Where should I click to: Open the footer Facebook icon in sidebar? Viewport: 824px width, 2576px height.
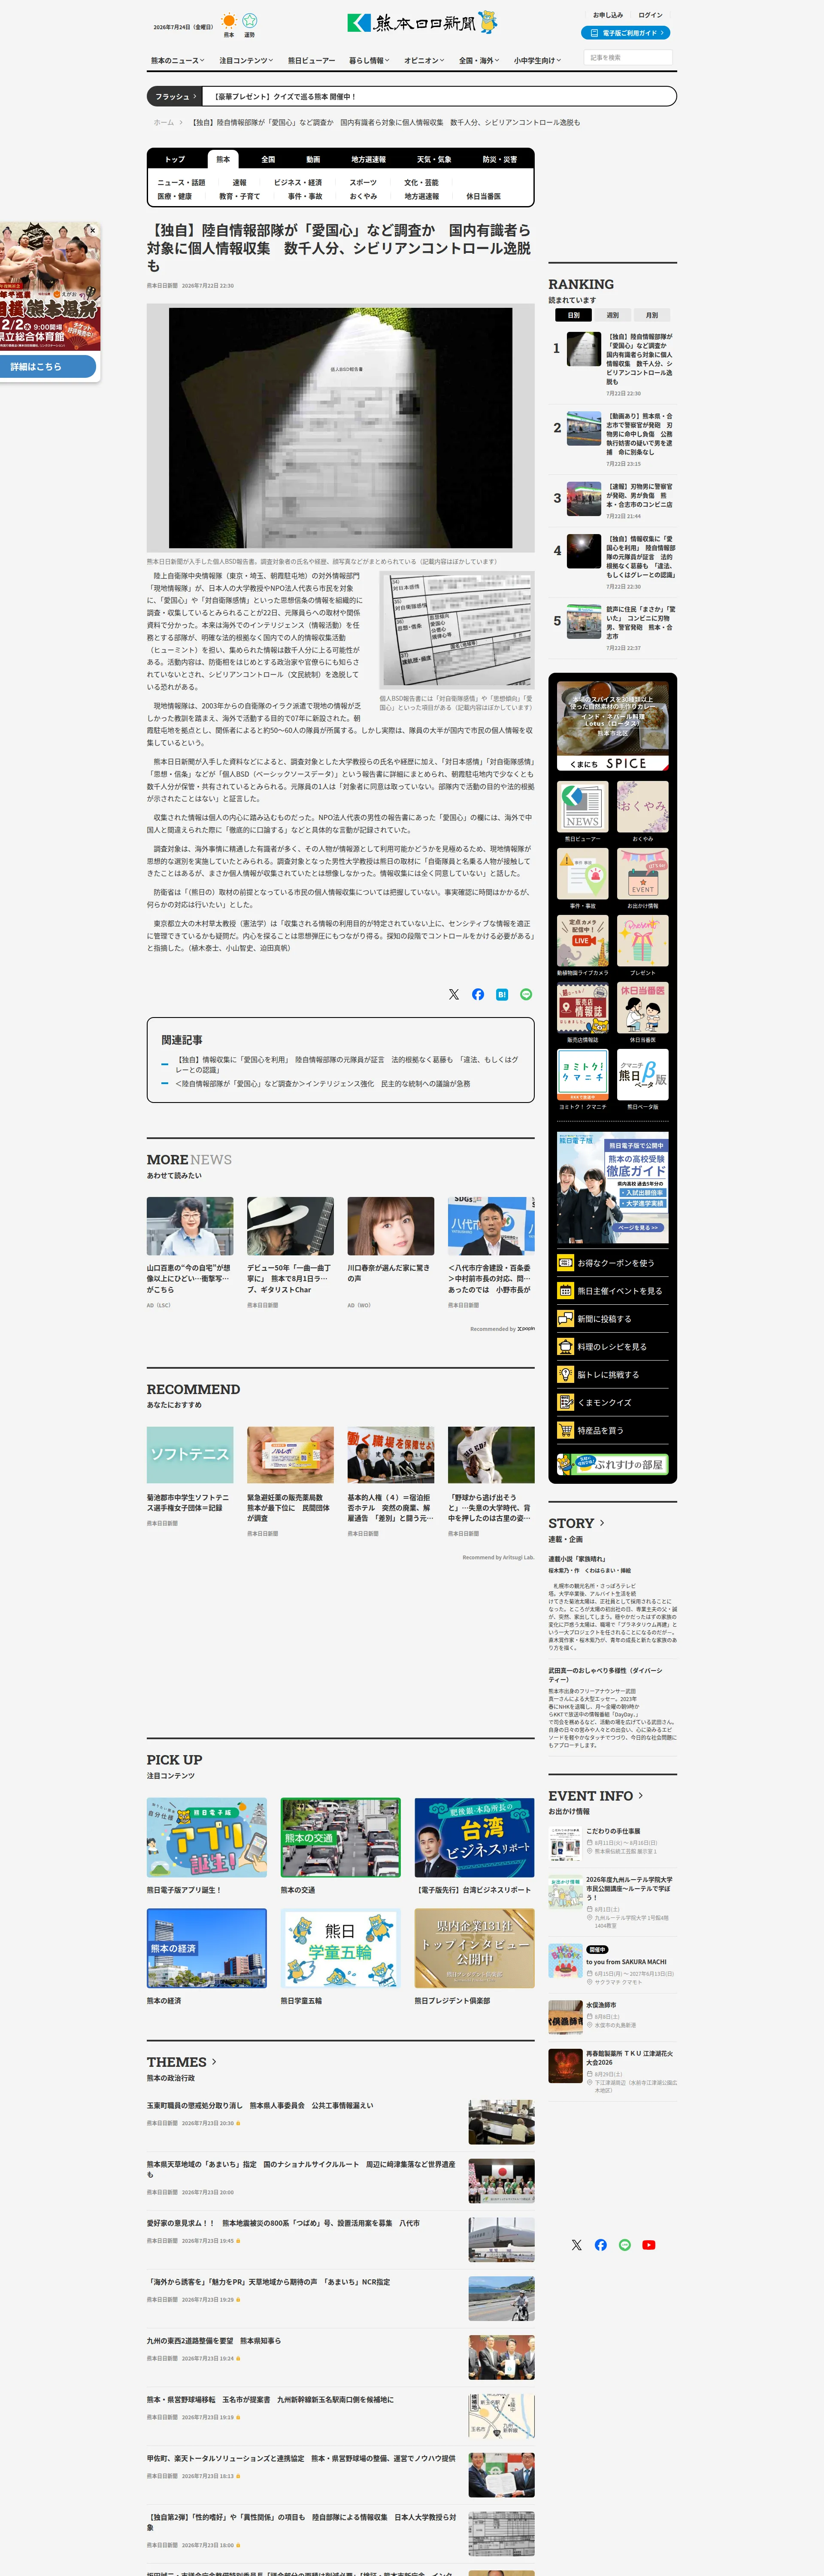click(601, 2245)
